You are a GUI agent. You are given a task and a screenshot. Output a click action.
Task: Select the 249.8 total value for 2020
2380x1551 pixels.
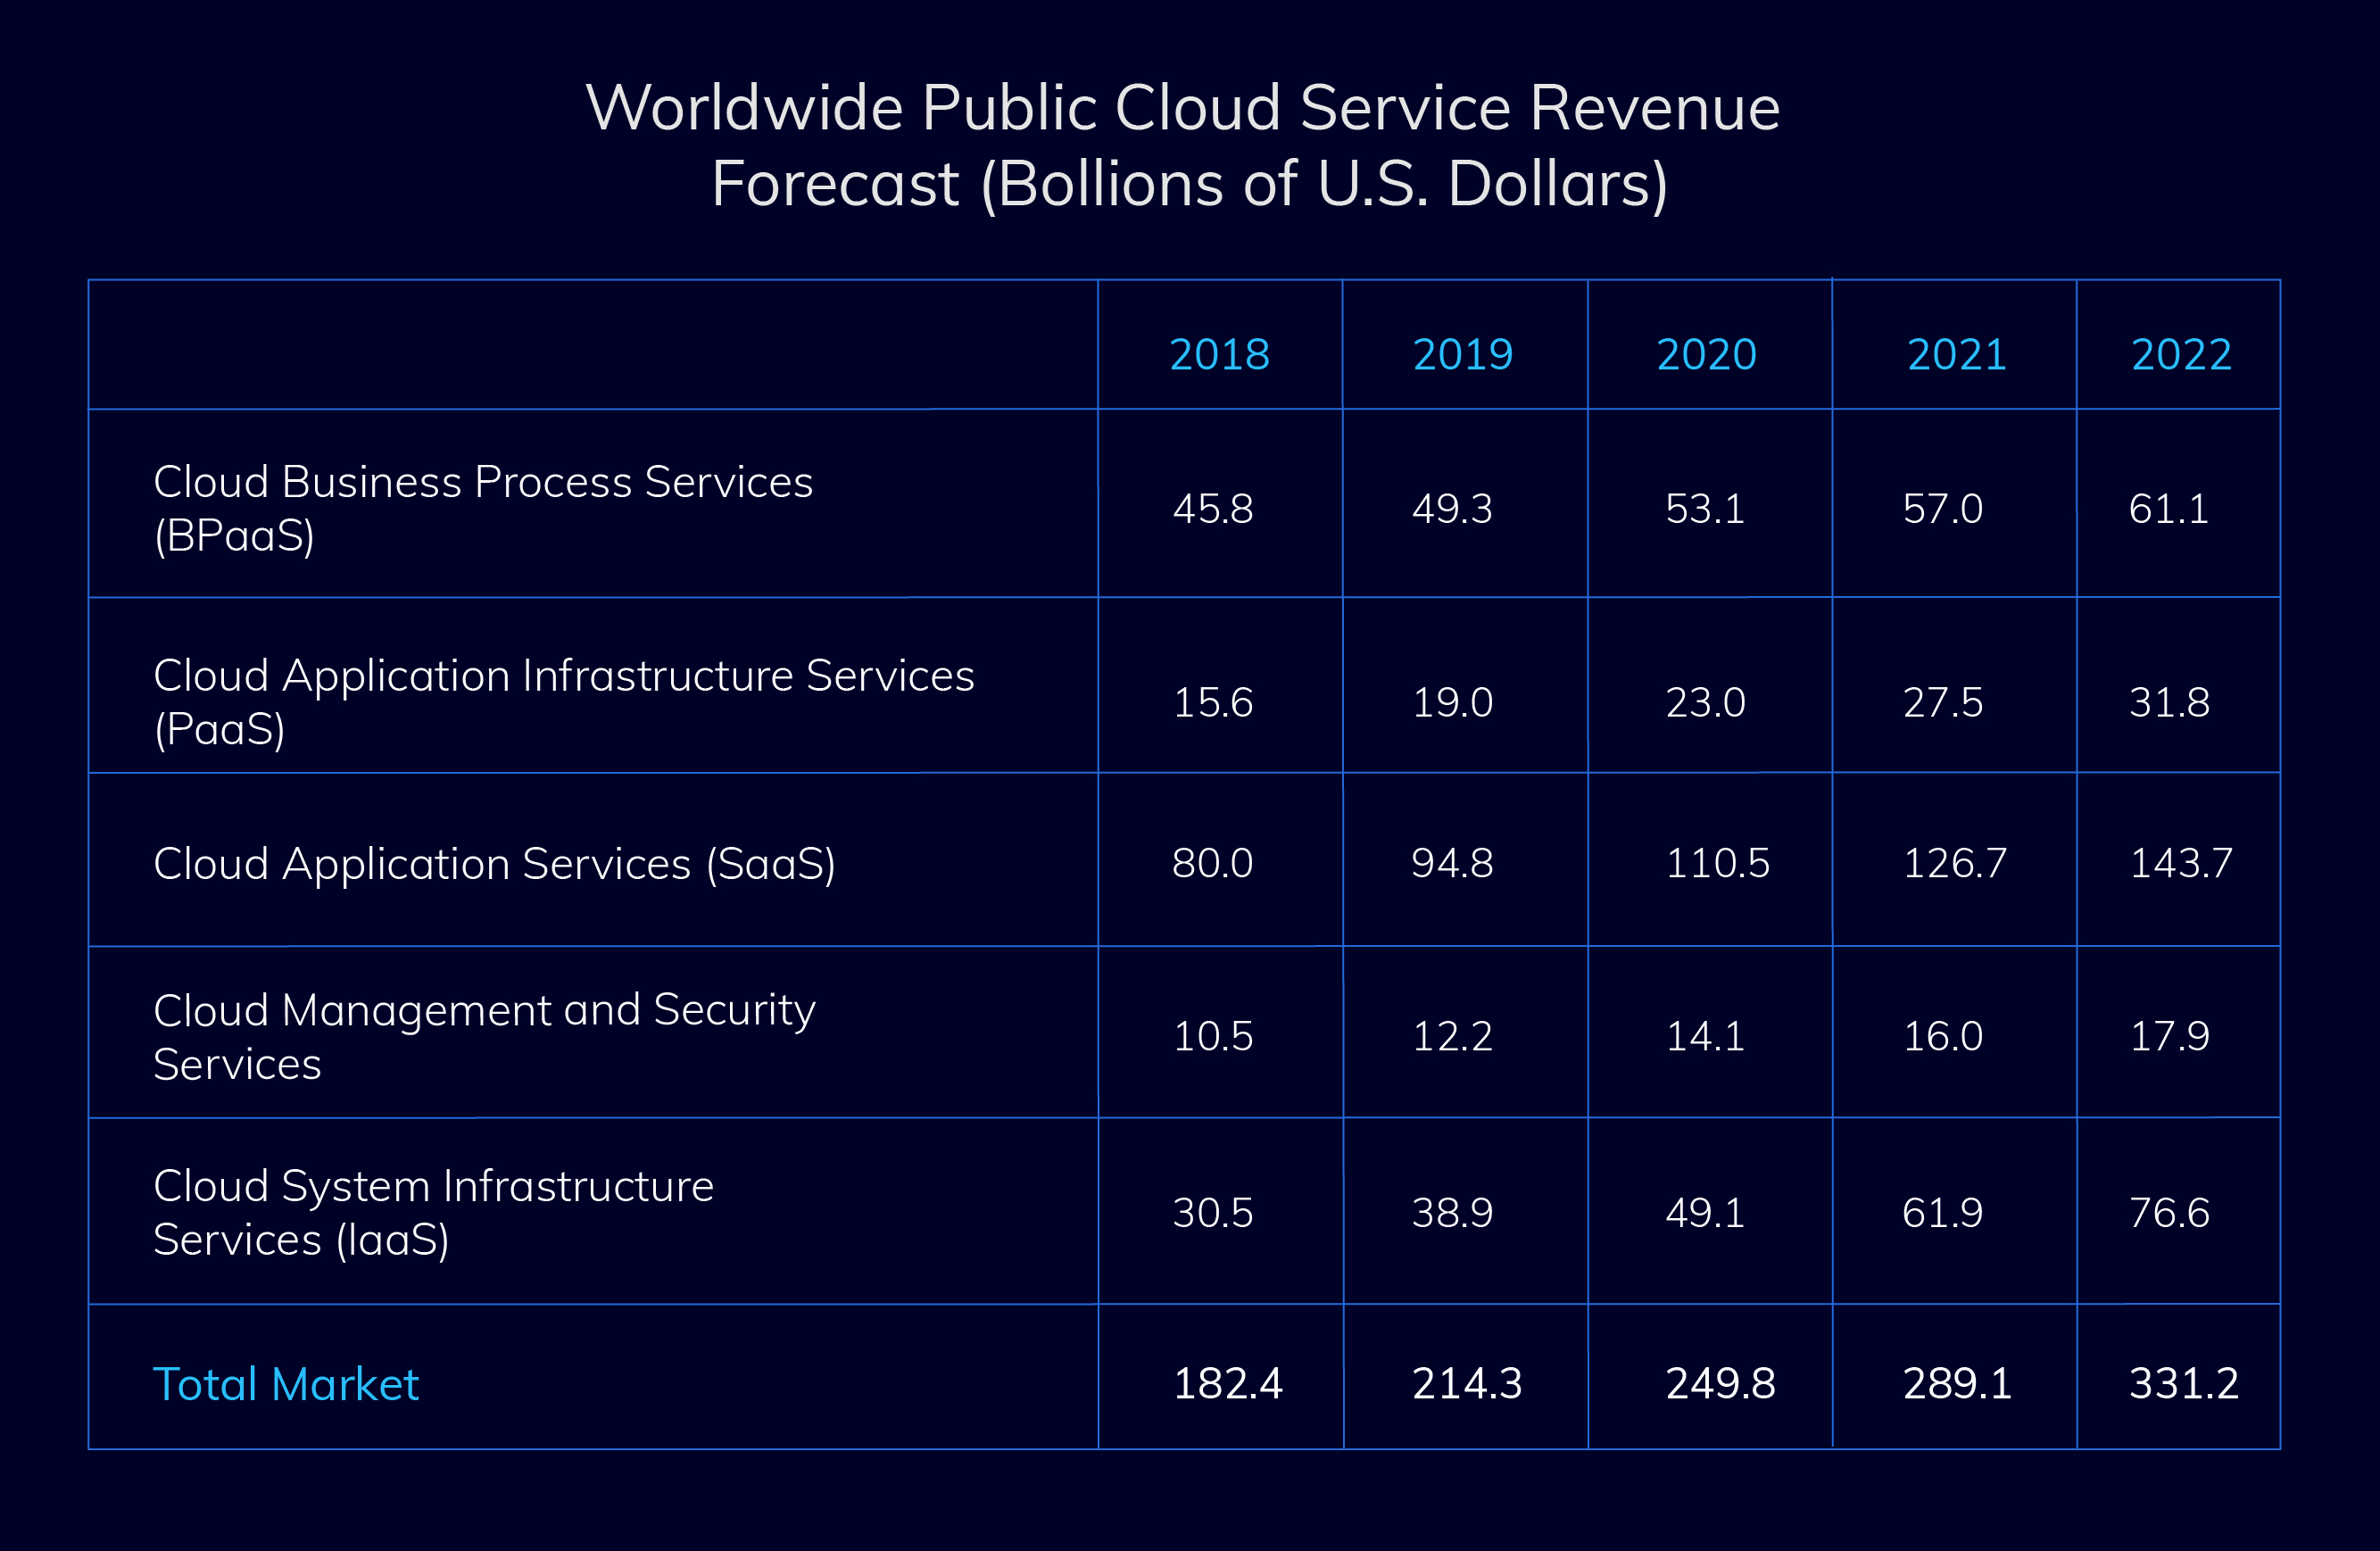1720,1383
